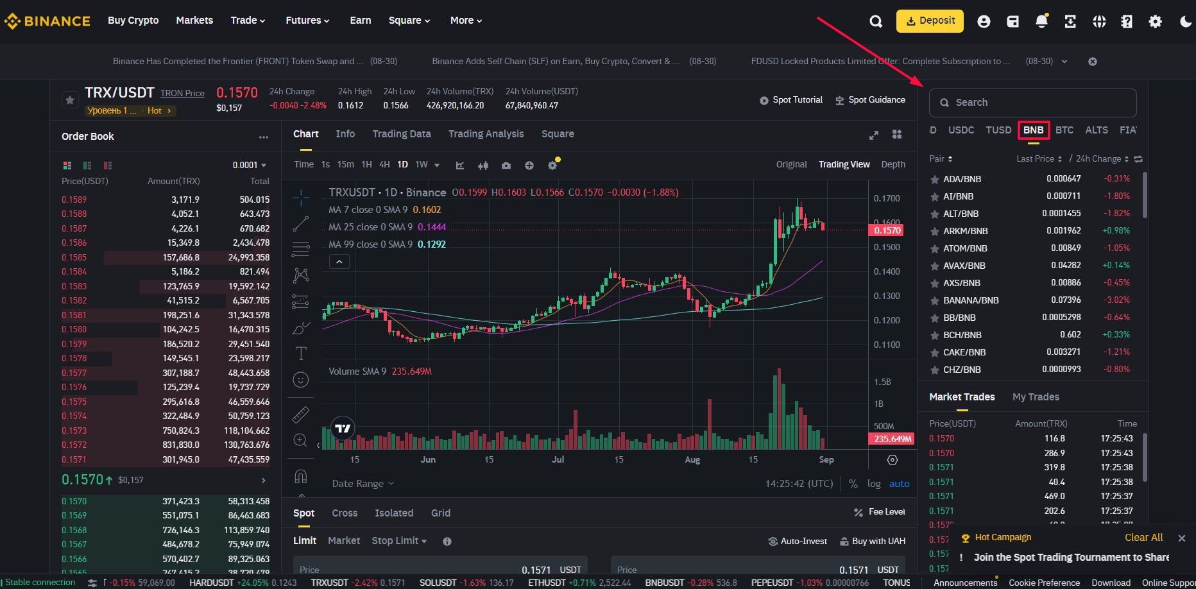Select the BTC market tab
The width and height of the screenshot is (1196, 589).
[1064, 130]
